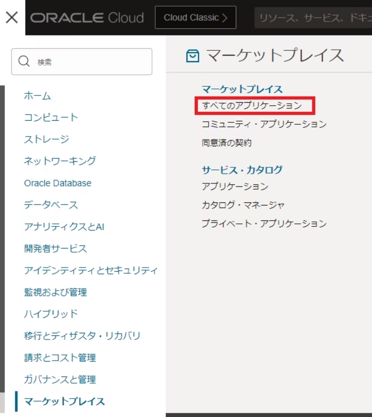
Task: Select Oracle Database menu item
Action: tap(58, 183)
